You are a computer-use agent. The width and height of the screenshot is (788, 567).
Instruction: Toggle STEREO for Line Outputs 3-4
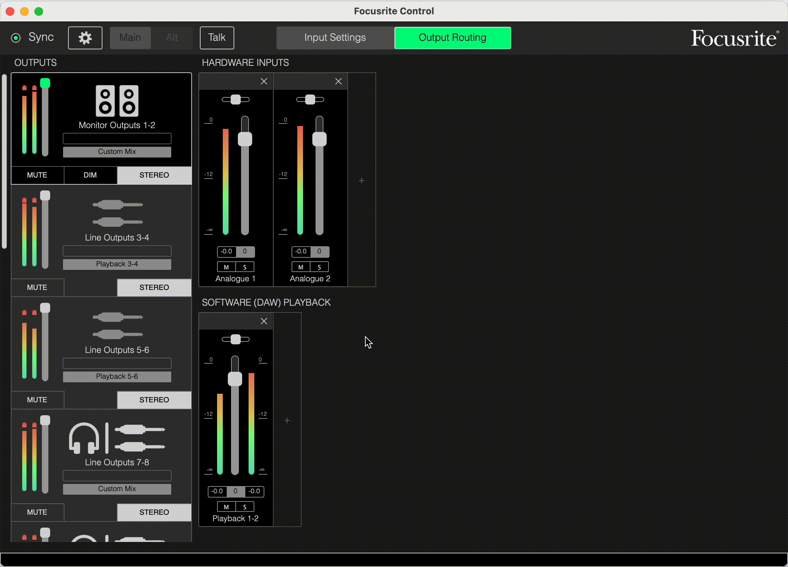click(154, 287)
